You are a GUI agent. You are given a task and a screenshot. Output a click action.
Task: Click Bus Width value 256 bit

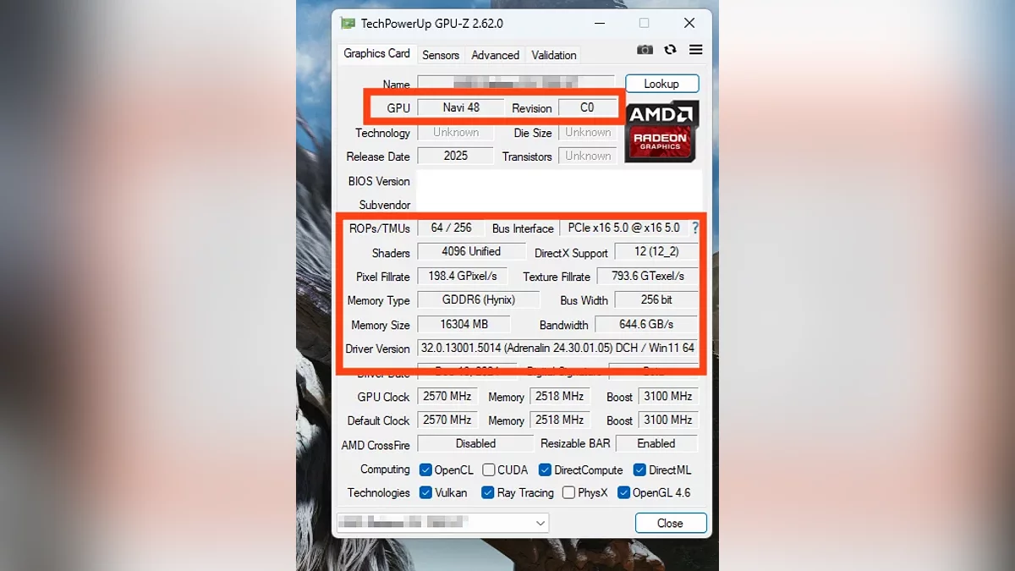coord(656,299)
